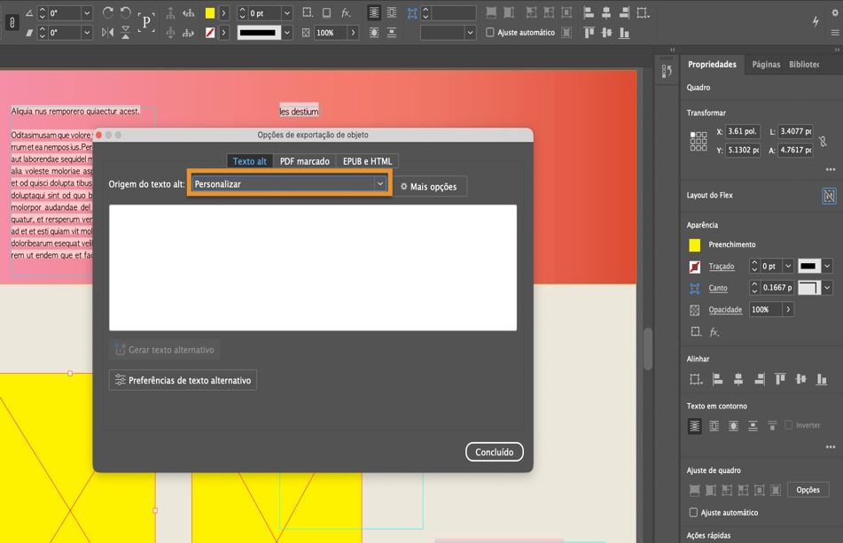The image size is (843, 543).
Task: Click rotate 90° clockwise icon in toolbar
Action: [x=107, y=12]
